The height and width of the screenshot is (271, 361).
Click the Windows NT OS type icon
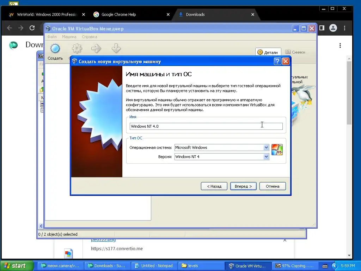pyautogui.click(x=277, y=150)
